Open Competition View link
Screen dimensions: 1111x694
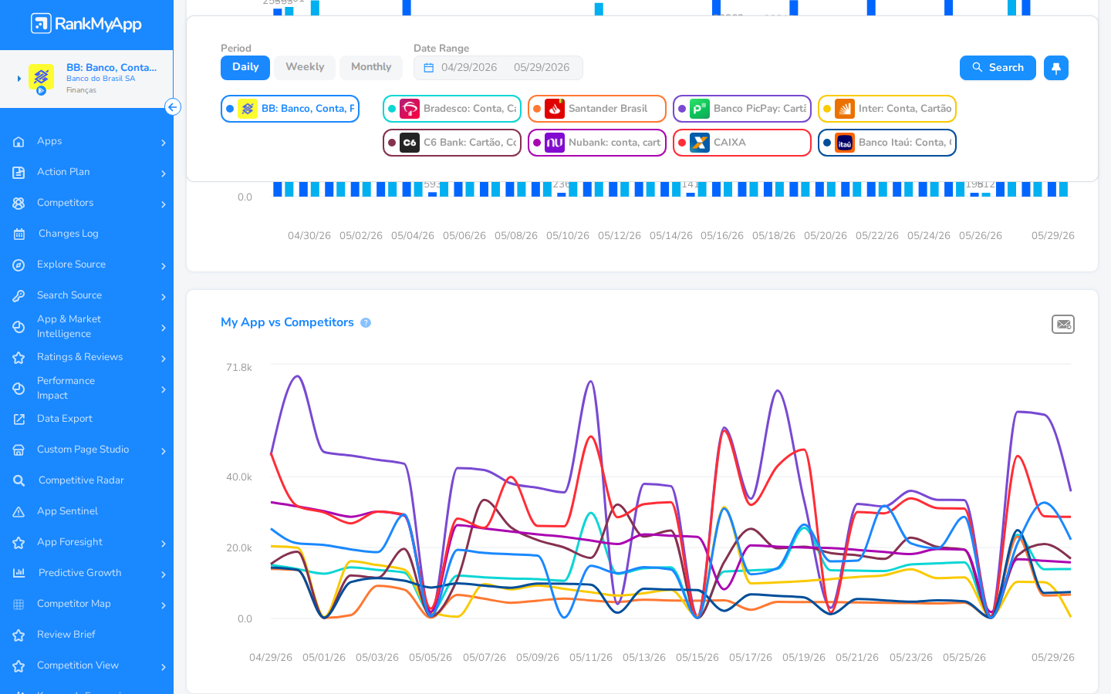tap(78, 665)
